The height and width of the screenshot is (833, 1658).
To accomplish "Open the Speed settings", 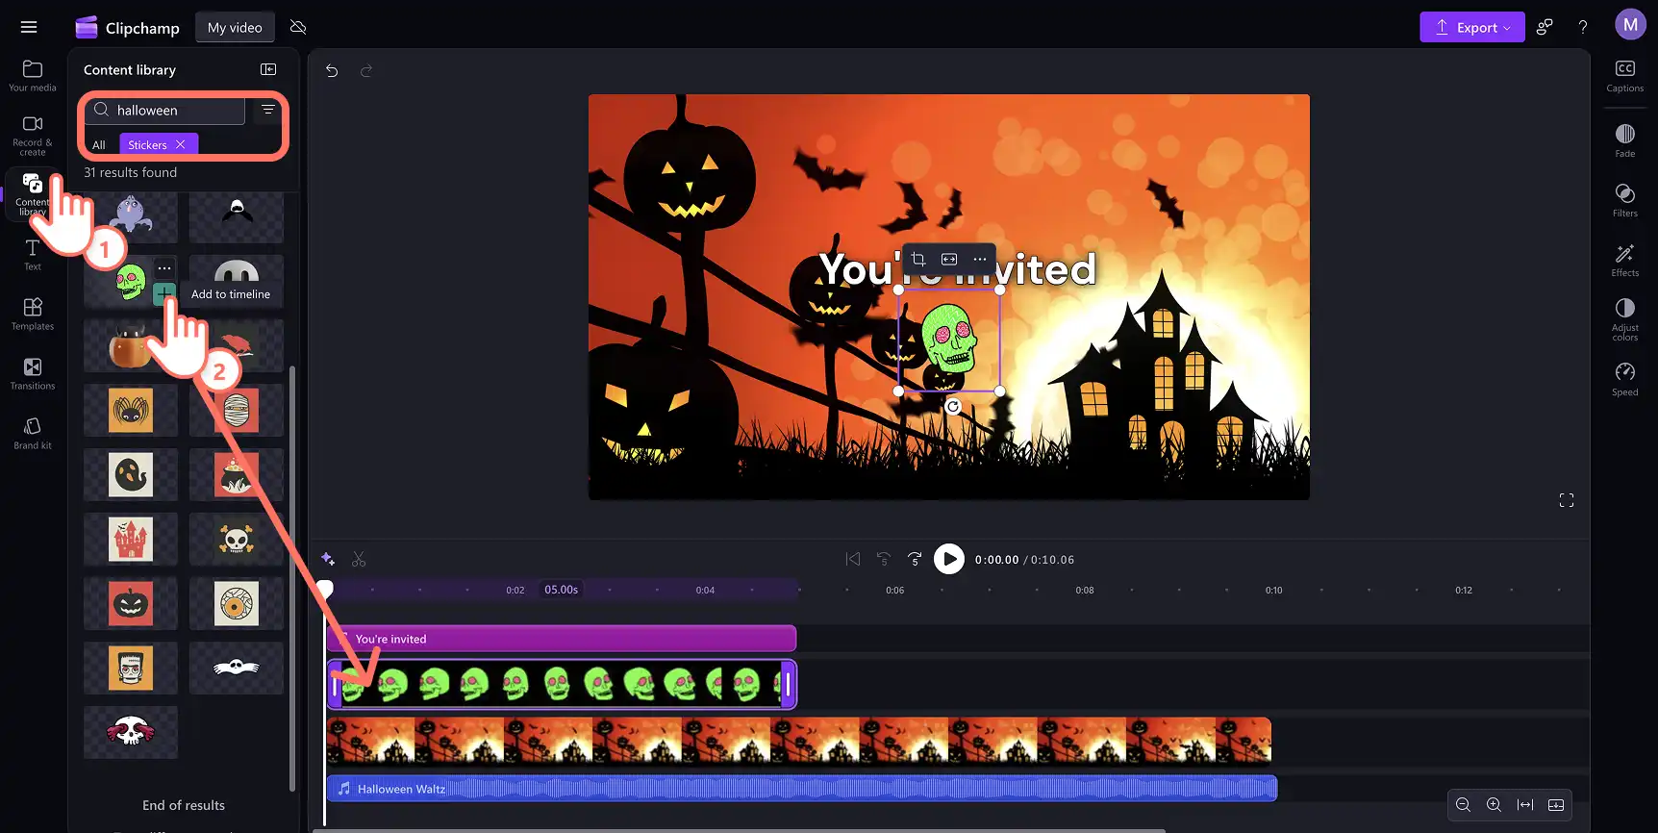I will 1624,379.
